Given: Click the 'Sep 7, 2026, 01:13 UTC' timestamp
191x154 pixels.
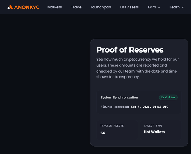Looking at the screenshot, I should tap(149, 107).
